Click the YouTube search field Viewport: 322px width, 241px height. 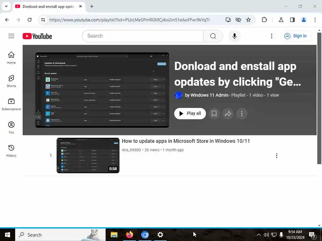click(143, 36)
